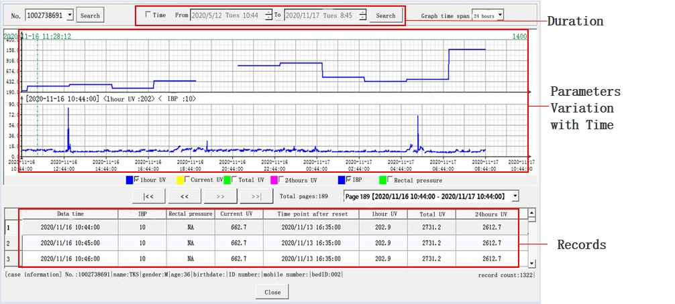Click Search next to the patient number

click(x=90, y=15)
